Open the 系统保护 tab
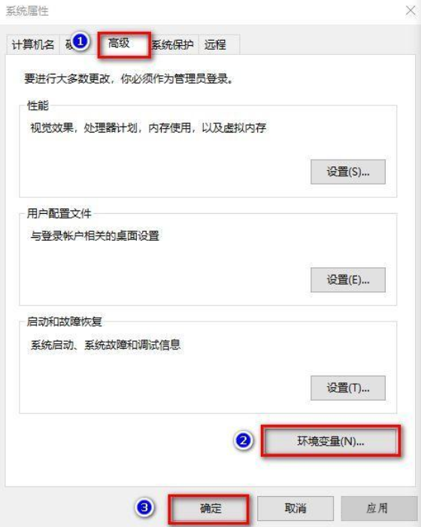 [x=173, y=44]
